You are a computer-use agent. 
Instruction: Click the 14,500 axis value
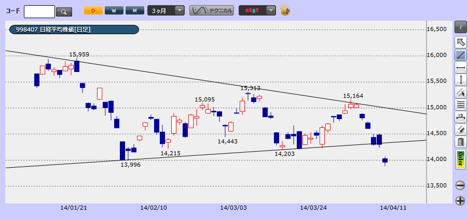coord(437,133)
